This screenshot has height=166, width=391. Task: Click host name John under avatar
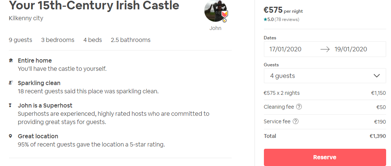[x=215, y=28]
